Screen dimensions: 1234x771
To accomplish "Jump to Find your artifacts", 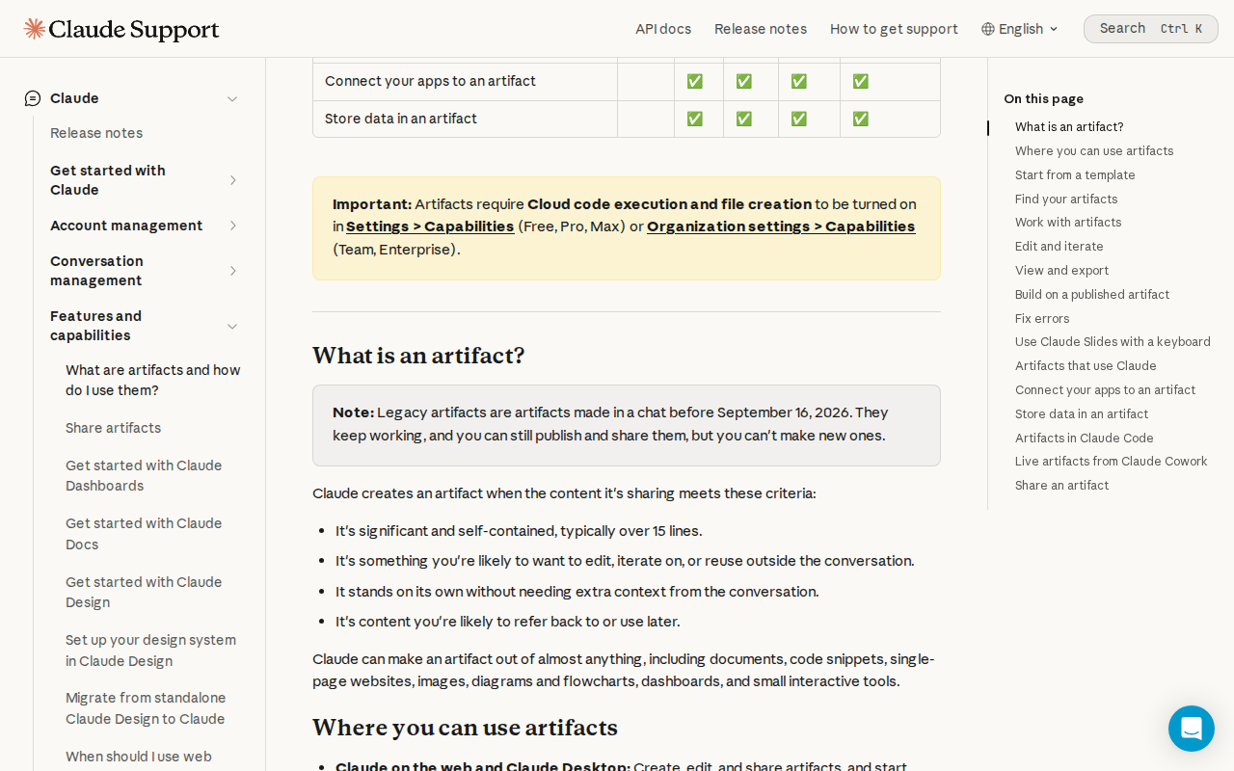I will coord(1066,199).
